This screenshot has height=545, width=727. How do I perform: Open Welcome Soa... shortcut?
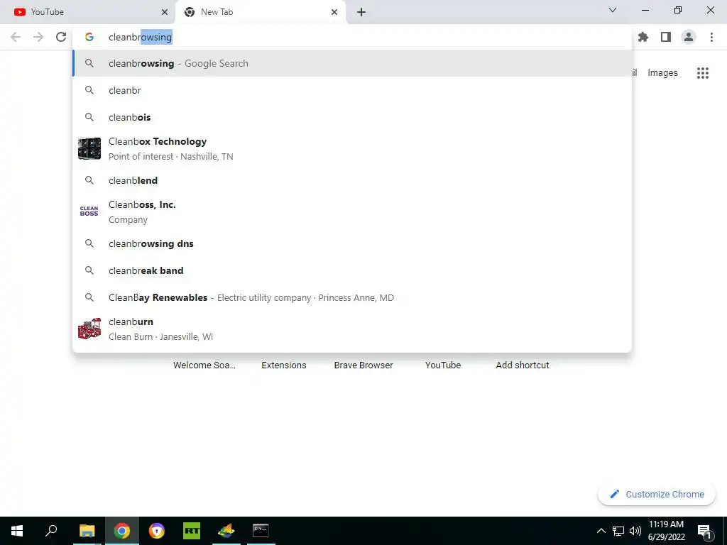(204, 365)
